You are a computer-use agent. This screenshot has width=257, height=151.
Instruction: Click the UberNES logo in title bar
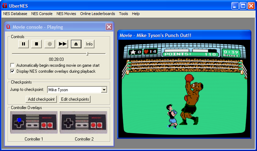[5, 6]
